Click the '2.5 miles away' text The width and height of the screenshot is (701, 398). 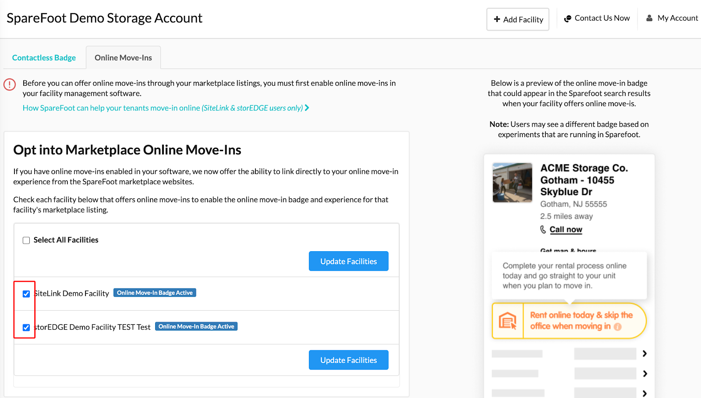click(x=566, y=216)
